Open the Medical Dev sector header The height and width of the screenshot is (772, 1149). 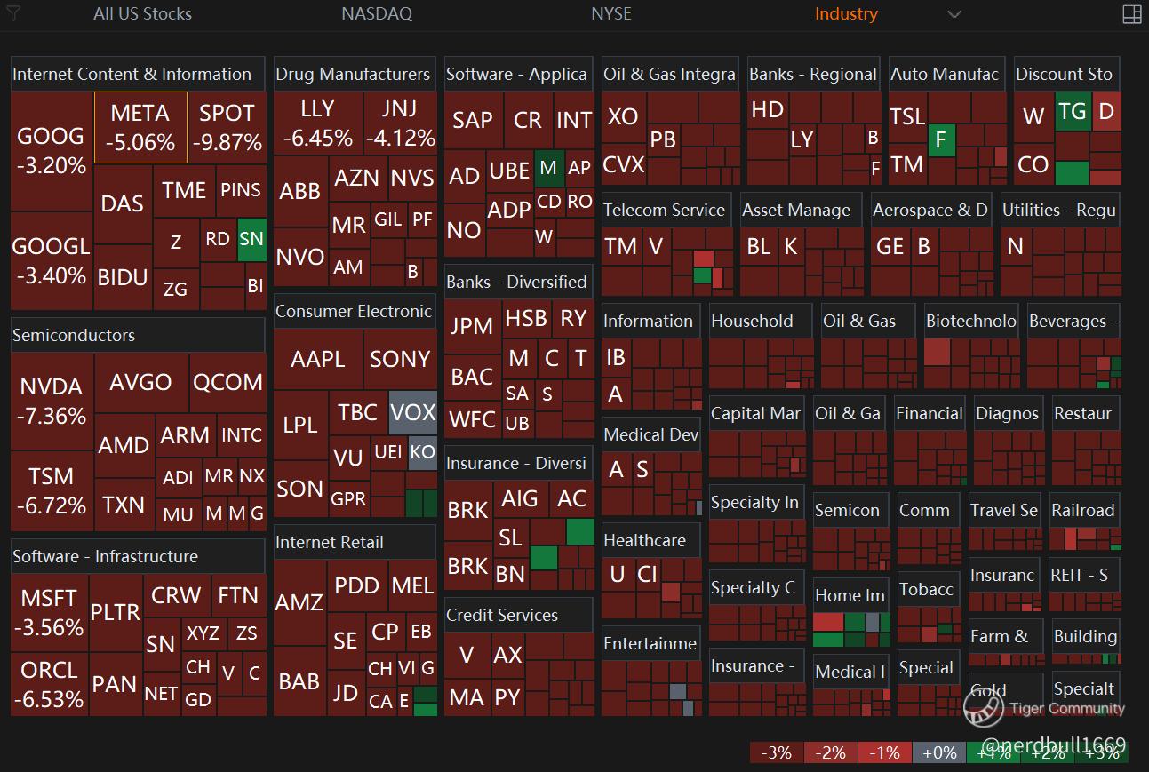(651, 435)
